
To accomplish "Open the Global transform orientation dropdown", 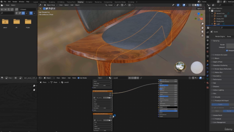I will (x=110, y=5).
